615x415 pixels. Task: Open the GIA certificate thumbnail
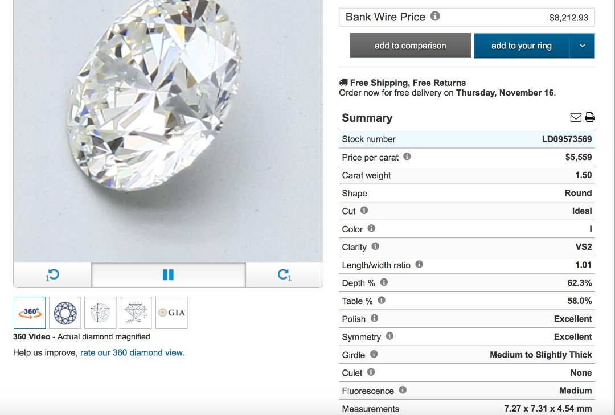171,313
